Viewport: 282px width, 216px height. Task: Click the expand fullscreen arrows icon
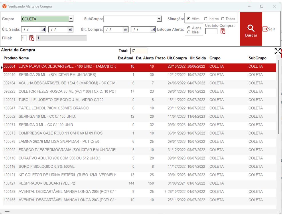277,51
